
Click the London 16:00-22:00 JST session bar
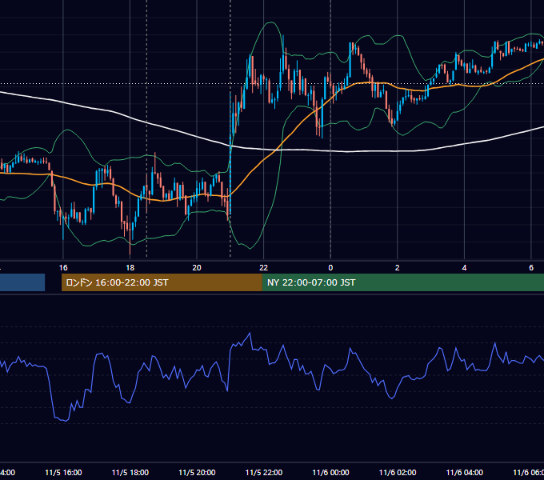(x=162, y=282)
